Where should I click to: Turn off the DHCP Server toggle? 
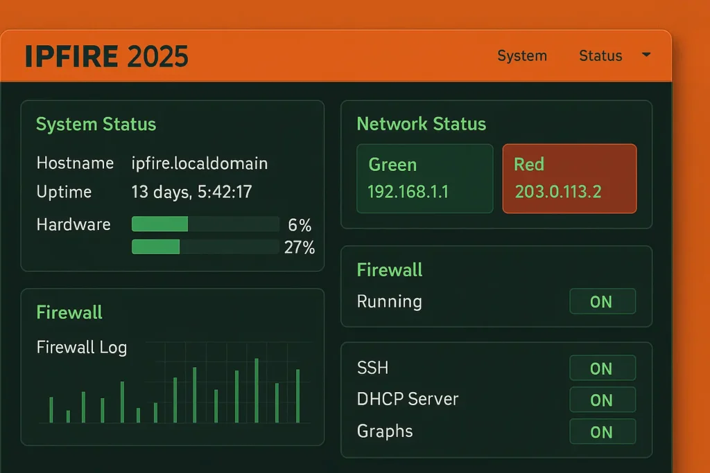[x=603, y=400]
